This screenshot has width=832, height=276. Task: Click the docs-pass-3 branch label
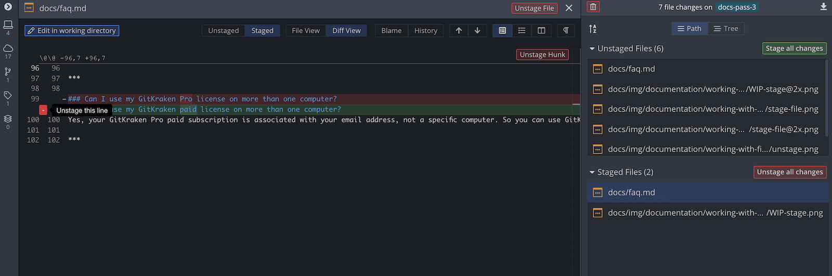(737, 7)
